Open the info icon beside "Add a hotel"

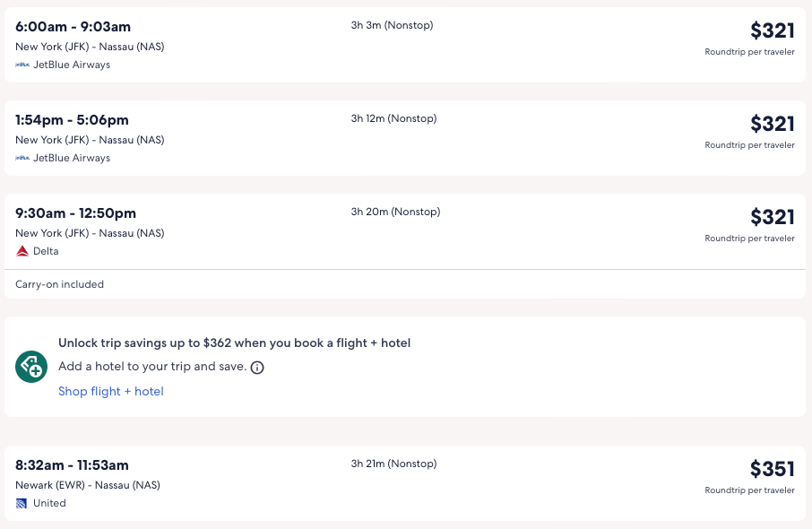click(257, 368)
